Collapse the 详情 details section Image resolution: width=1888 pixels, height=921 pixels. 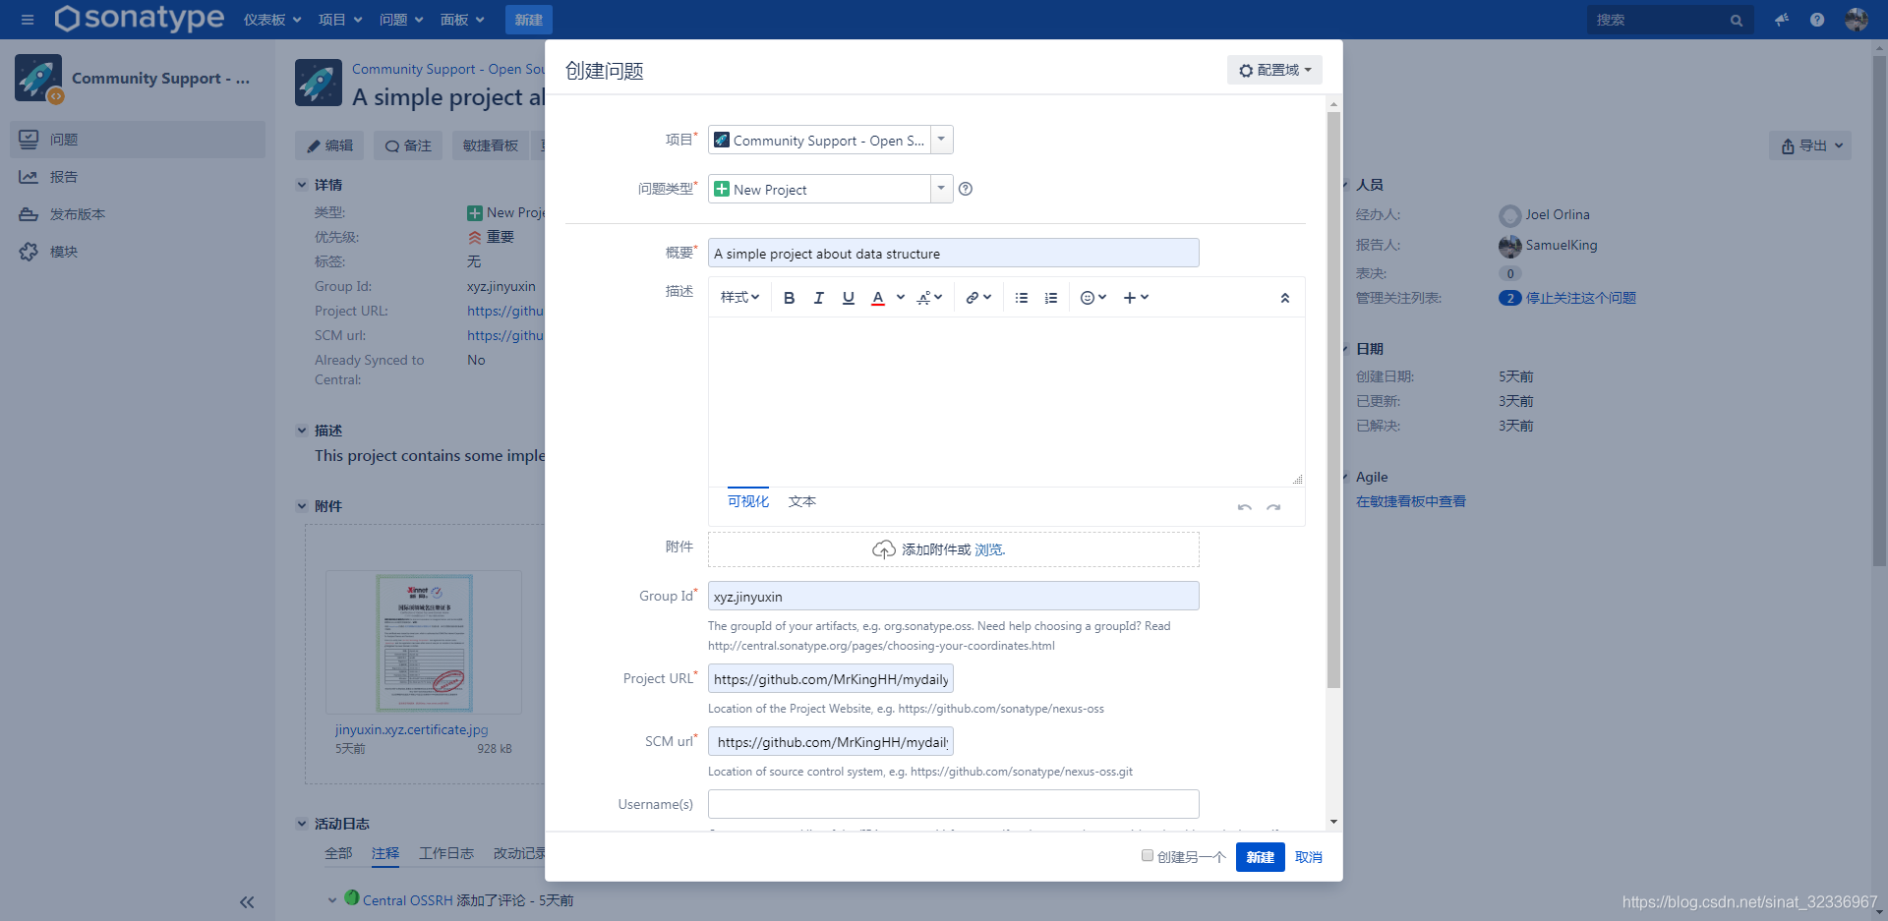[302, 185]
